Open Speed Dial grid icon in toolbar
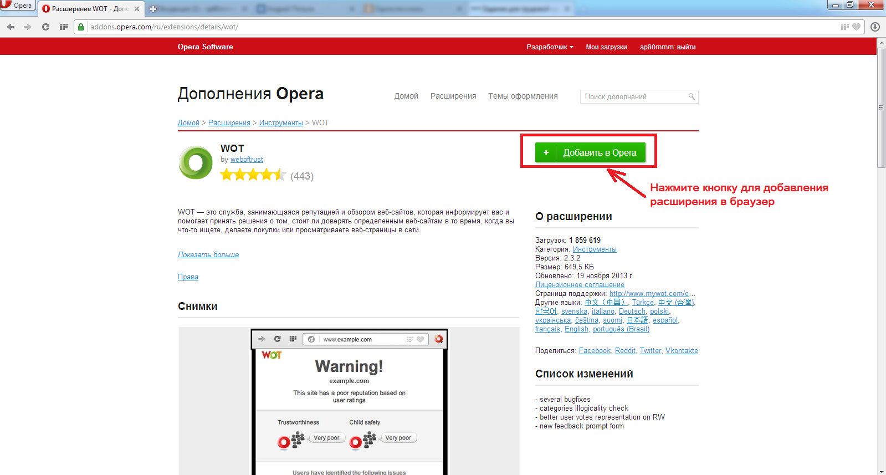The width and height of the screenshot is (886, 475). point(64,27)
